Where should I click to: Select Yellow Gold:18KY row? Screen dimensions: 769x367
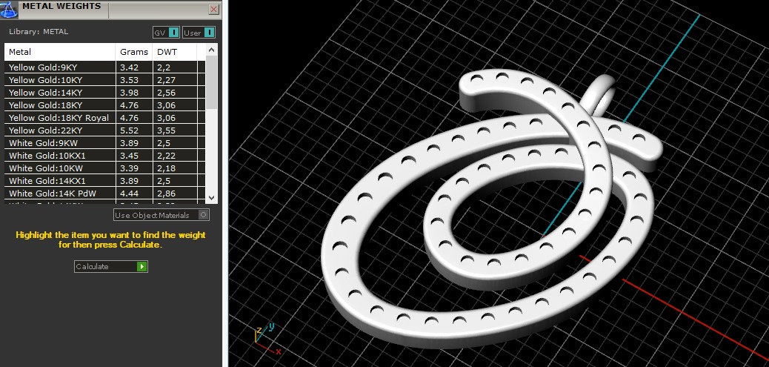(x=105, y=105)
